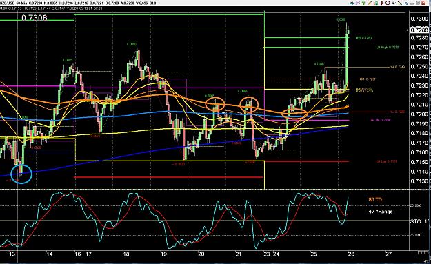This screenshot has height=264, width=431.
Task: Click the orange 60 TD indicator label
Action: tap(375, 200)
